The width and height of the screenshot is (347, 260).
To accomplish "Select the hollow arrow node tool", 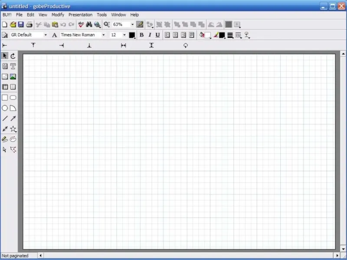I will click(x=5, y=149).
